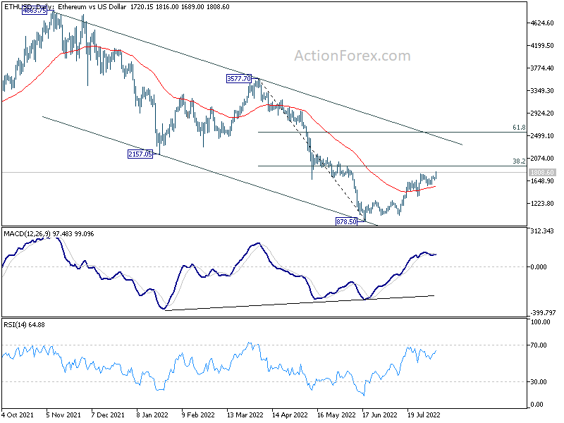
Task: Click the RSI 70.00 scale value
Action: (x=539, y=345)
